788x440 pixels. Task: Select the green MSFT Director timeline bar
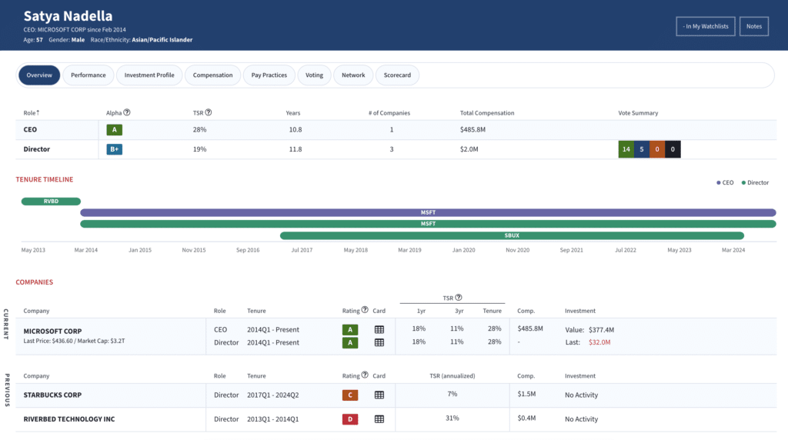[x=428, y=224]
